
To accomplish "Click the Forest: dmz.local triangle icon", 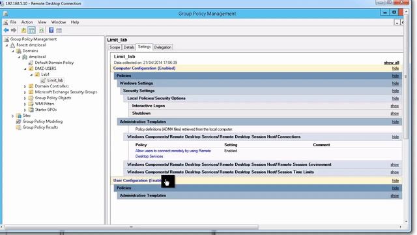I will (12, 45).
